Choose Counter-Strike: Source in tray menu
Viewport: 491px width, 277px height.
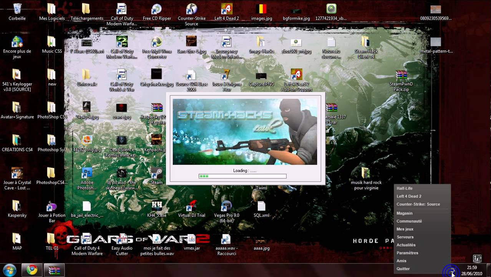pyautogui.click(x=418, y=204)
